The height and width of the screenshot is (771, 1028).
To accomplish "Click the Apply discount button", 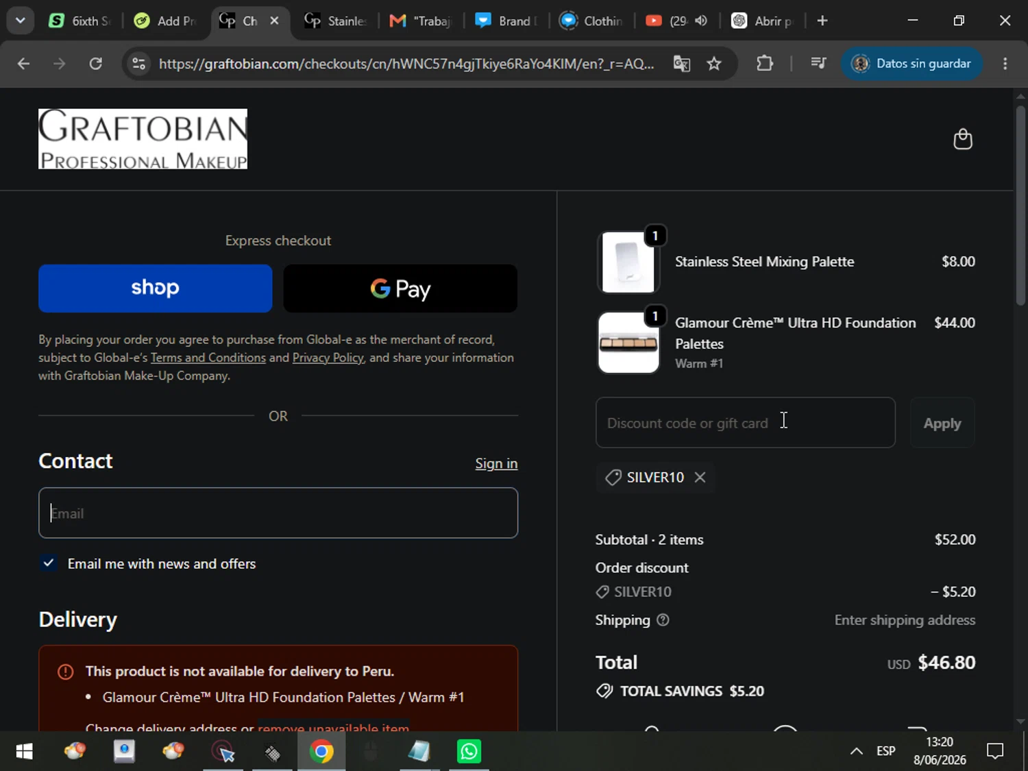I will point(942,423).
